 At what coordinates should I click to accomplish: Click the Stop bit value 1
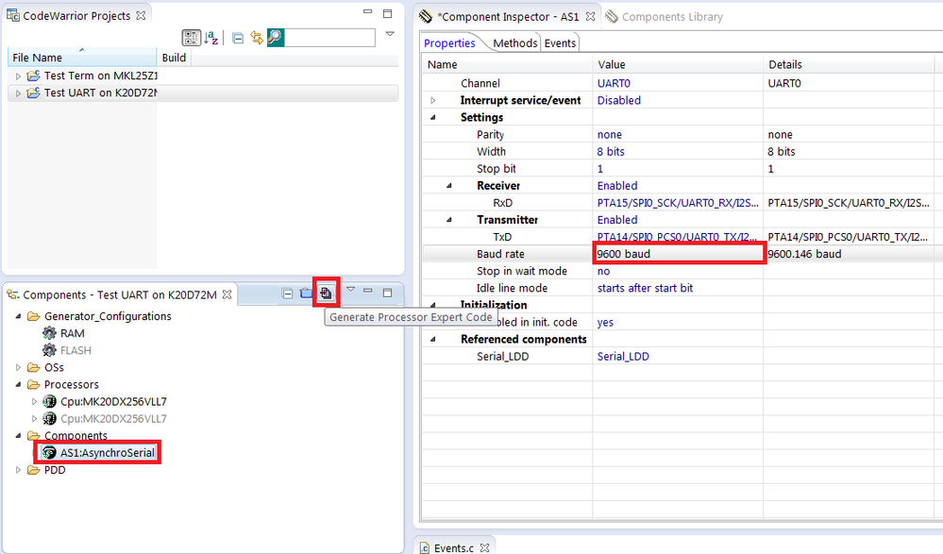click(x=600, y=169)
